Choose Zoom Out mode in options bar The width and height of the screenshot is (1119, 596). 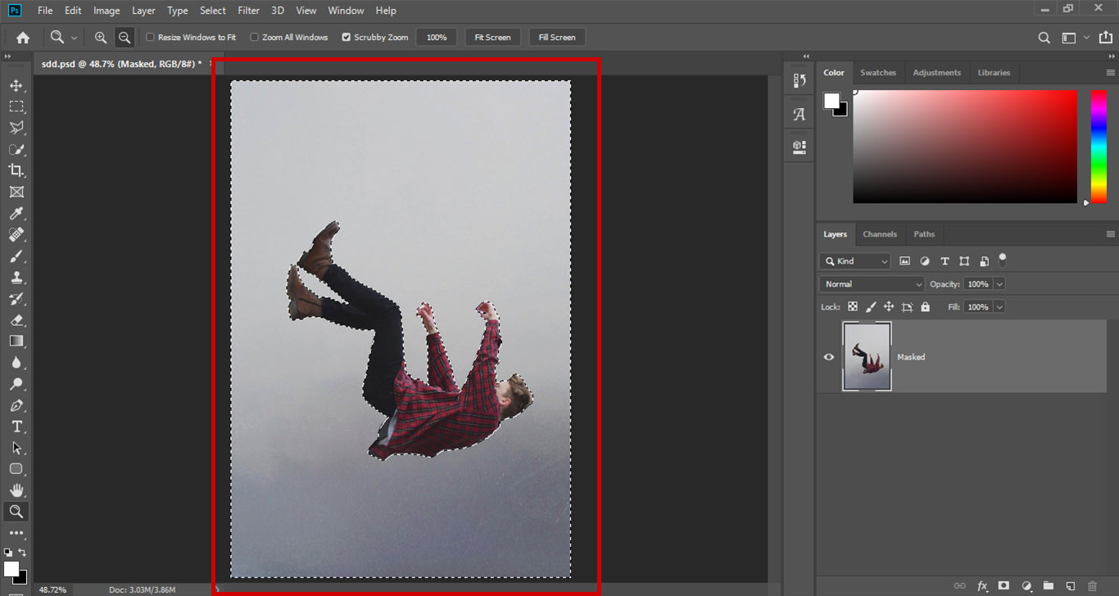point(125,37)
